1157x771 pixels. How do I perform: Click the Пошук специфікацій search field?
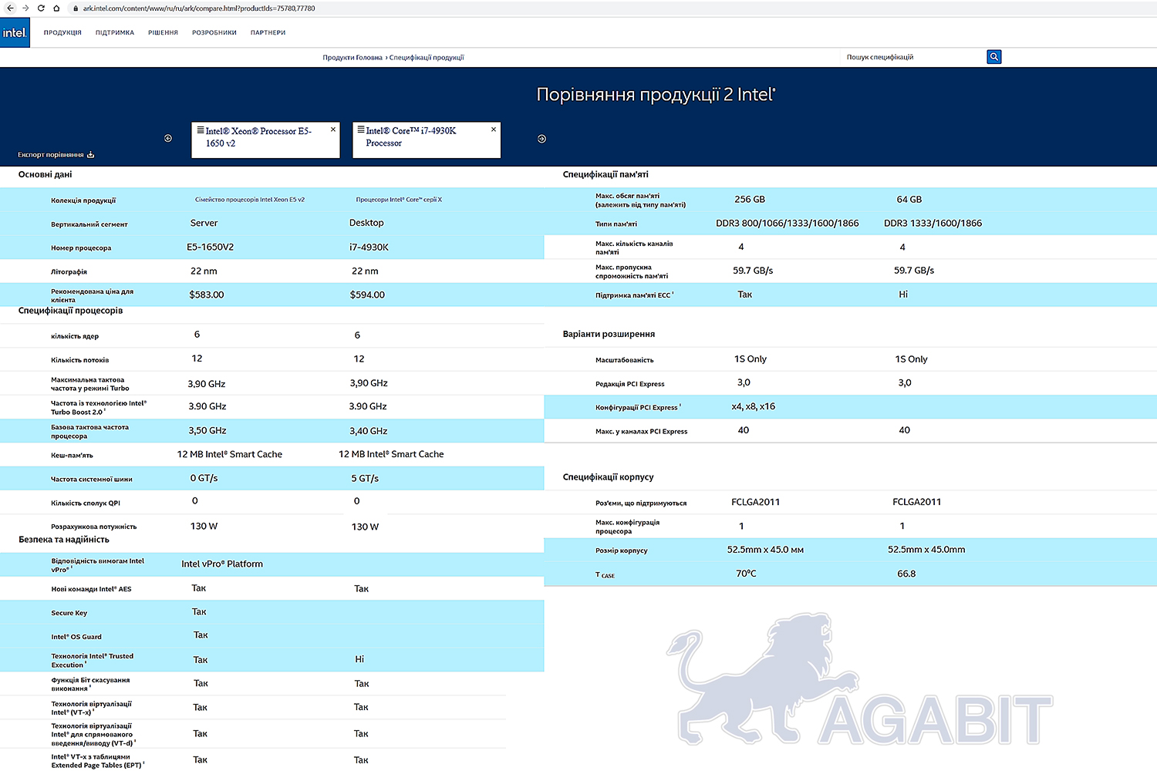click(910, 57)
